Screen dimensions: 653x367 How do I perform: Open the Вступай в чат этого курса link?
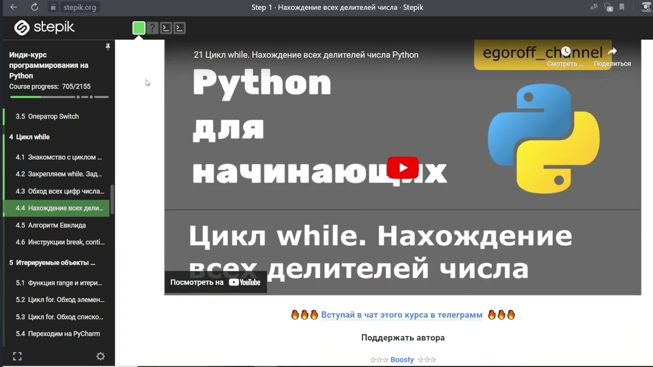tap(401, 314)
